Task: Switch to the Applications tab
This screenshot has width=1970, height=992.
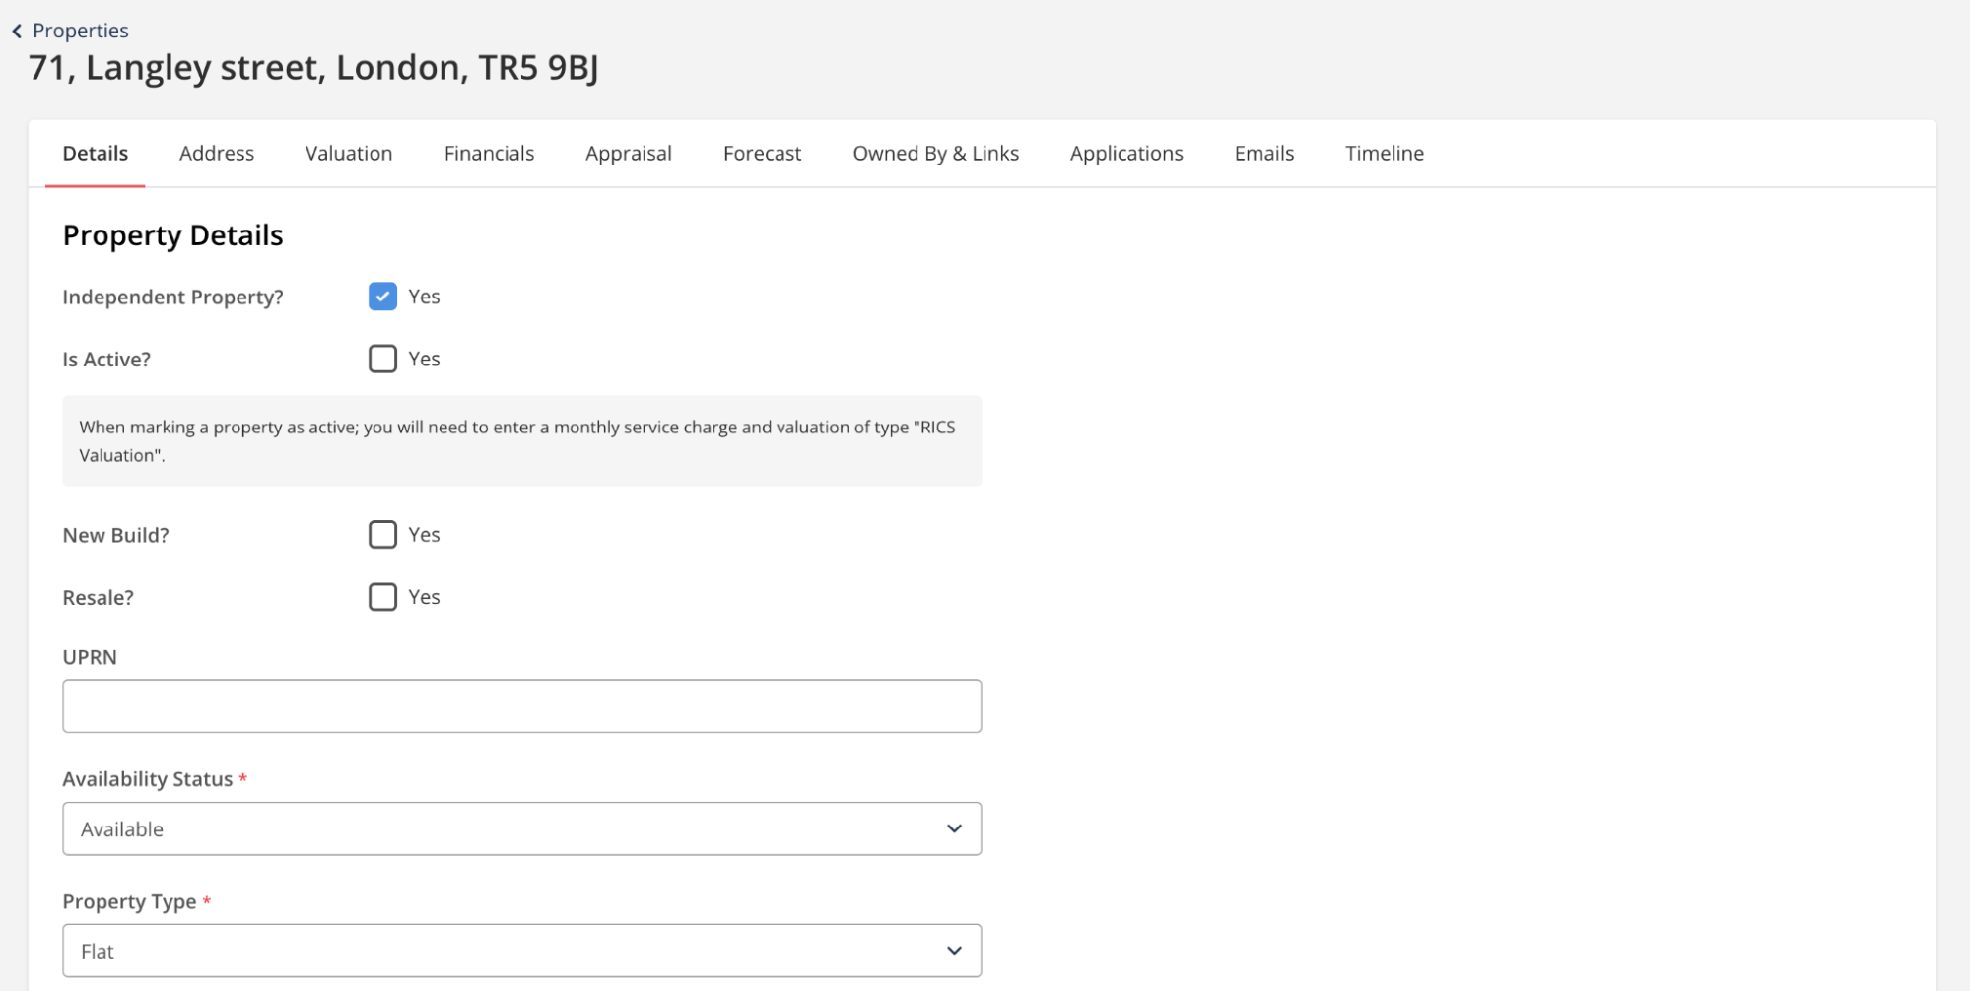Action: click(x=1126, y=154)
